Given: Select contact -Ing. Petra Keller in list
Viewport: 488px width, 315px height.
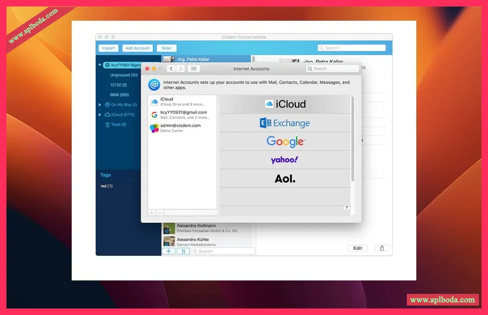Looking at the screenshot, I should pos(207,59).
